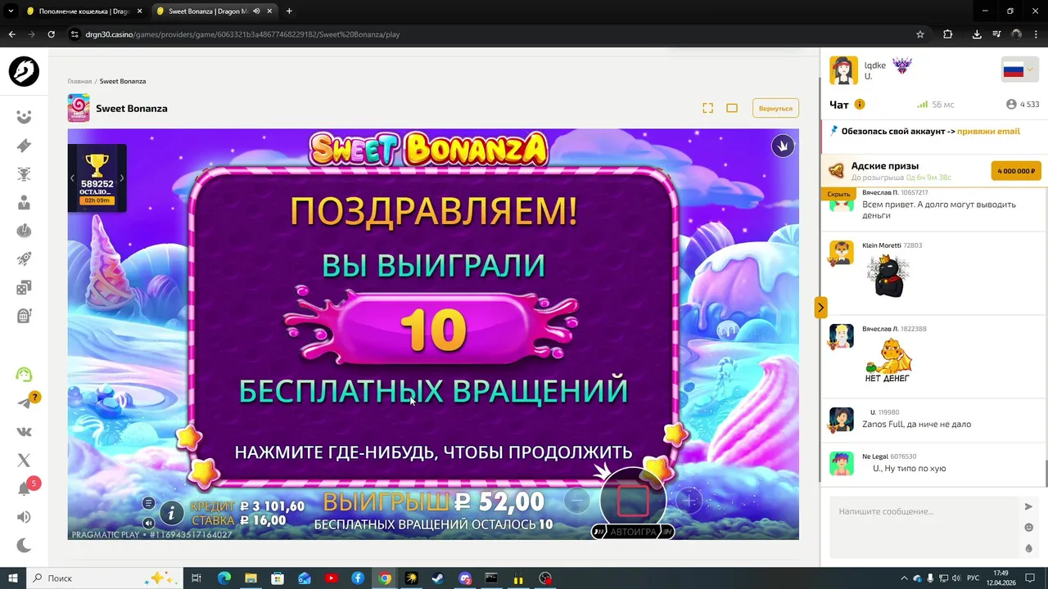Image resolution: width=1048 pixels, height=589 pixels.
Task: Increase bet with the plus button
Action: (x=689, y=501)
